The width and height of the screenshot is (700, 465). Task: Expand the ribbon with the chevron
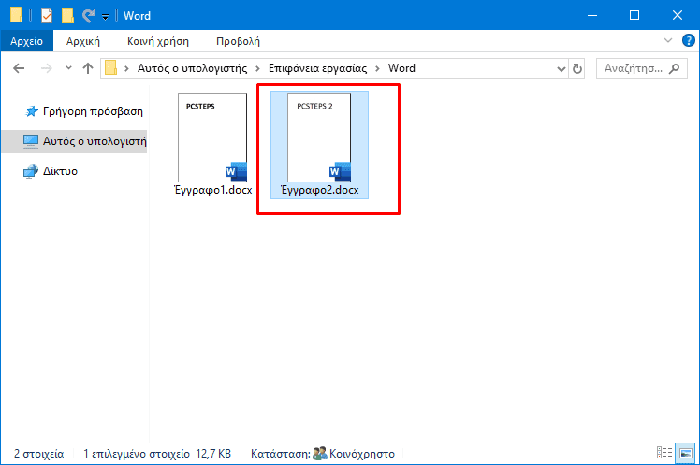coord(668,40)
